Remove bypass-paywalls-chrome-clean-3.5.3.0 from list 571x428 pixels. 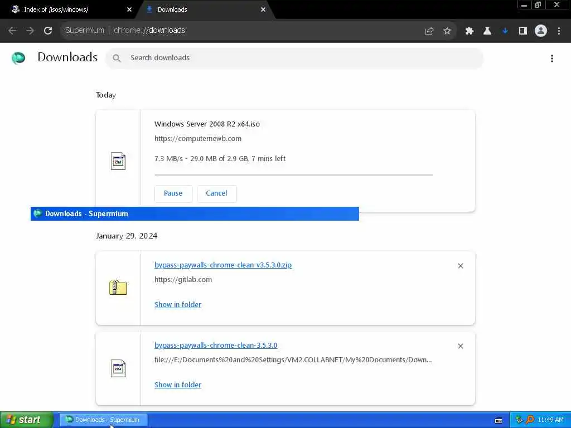tap(461, 346)
